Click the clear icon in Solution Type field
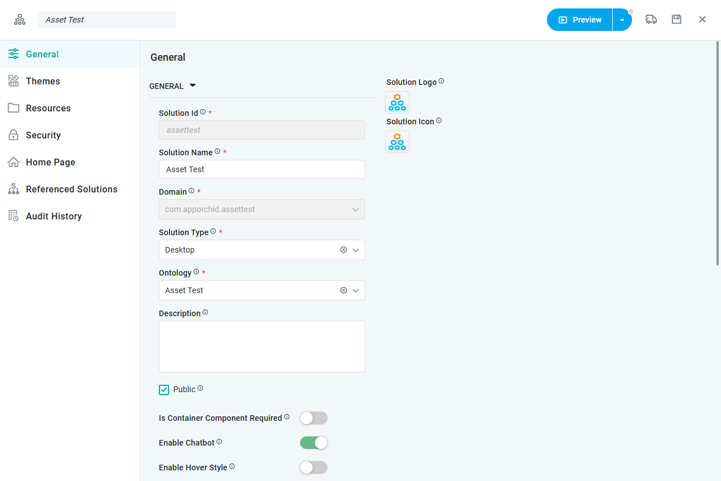 (344, 250)
